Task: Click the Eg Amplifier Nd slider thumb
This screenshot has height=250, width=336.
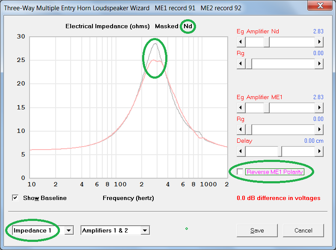Action: [x=267, y=42]
